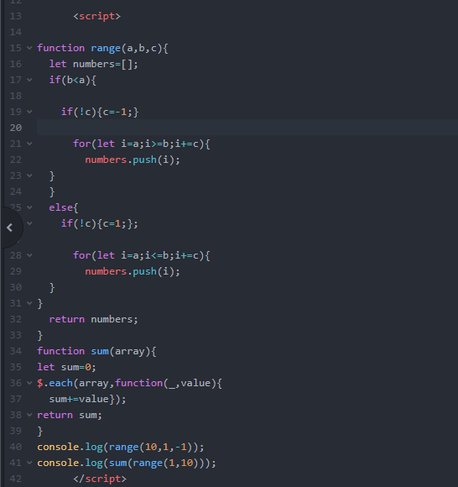Click the return numbers statement
Screen dimensions: 458x487
[x=93, y=319]
